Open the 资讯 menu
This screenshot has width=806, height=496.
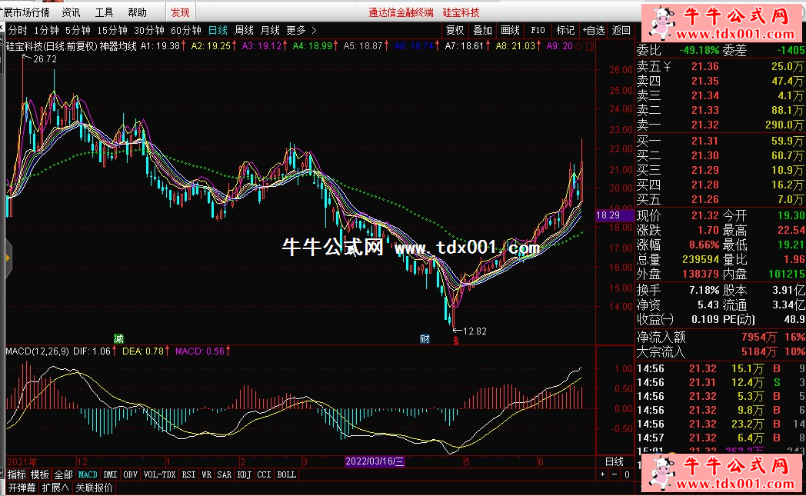tap(71, 12)
